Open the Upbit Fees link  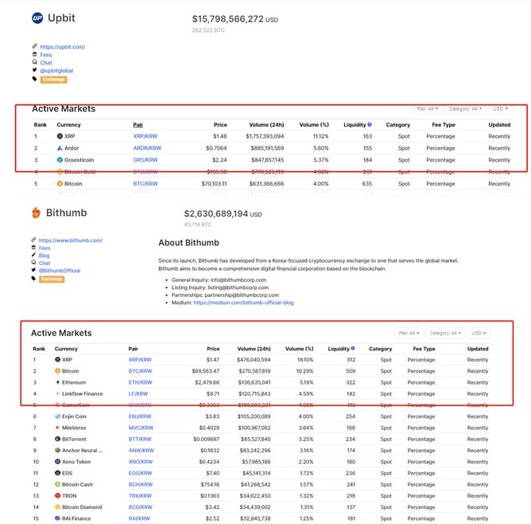click(46, 55)
